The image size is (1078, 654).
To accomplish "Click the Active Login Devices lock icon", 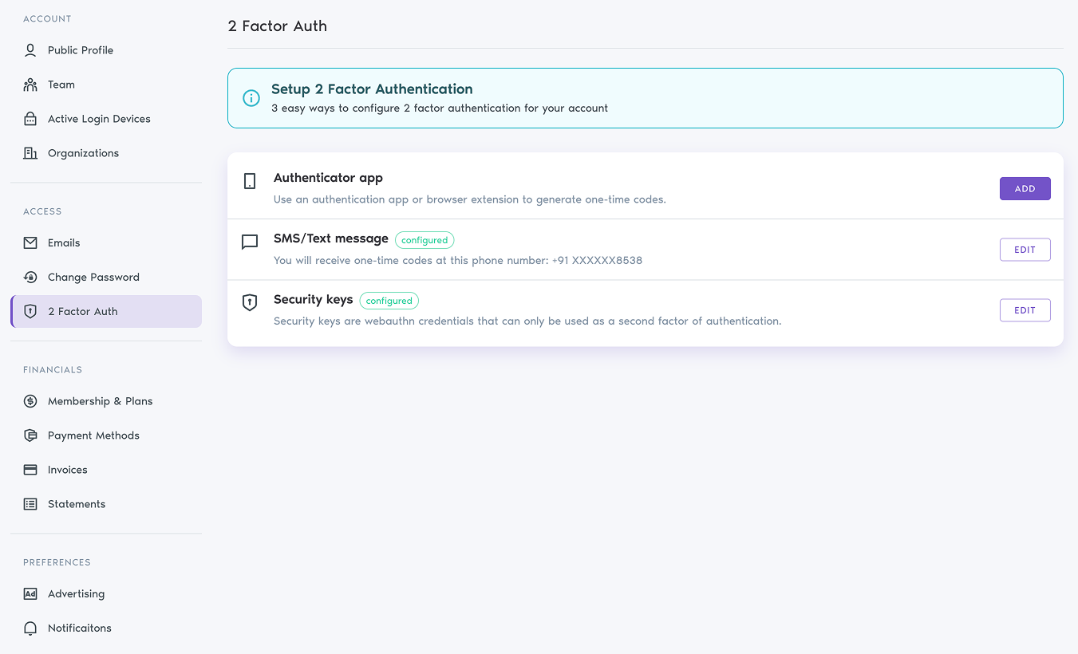I will tap(30, 118).
